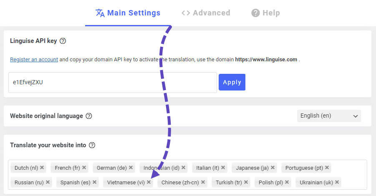Click the help icon beside Translate your website into
376x196 pixels.
(92, 145)
